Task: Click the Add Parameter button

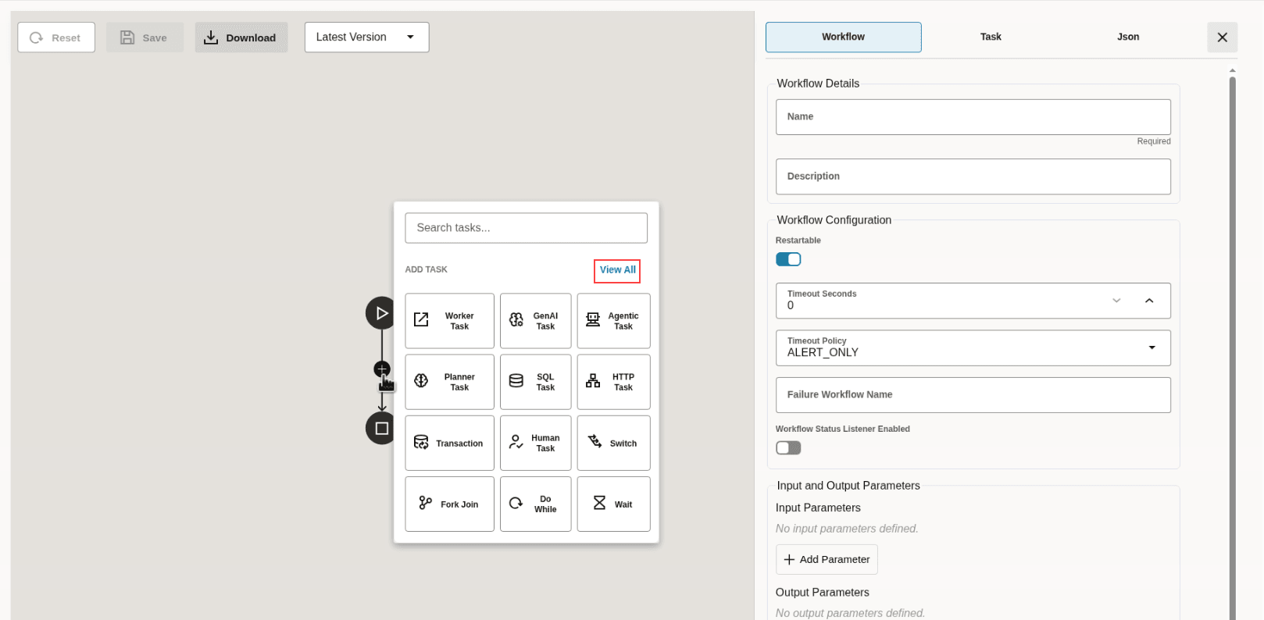Action: point(827,560)
